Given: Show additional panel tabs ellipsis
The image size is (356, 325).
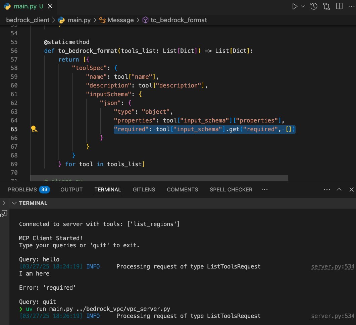Looking at the screenshot, I should [264, 190].
